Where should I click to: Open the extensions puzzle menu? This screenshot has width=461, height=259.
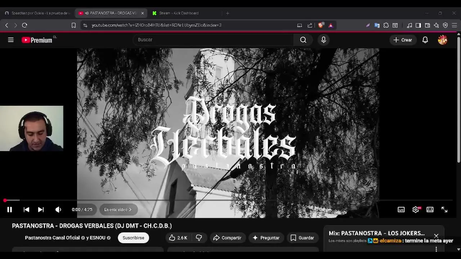[x=386, y=25]
